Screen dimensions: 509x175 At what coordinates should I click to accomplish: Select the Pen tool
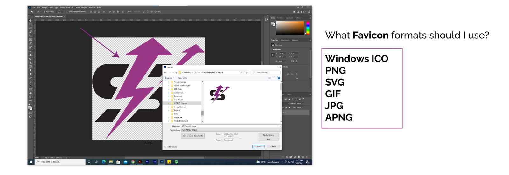(x=31, y=78)
